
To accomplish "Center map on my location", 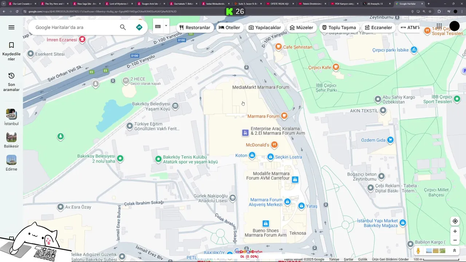I will [455, 221].
